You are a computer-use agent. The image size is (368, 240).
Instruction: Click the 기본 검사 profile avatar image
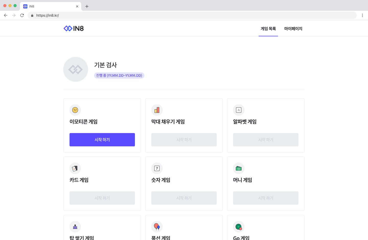(x=76, y=69)
